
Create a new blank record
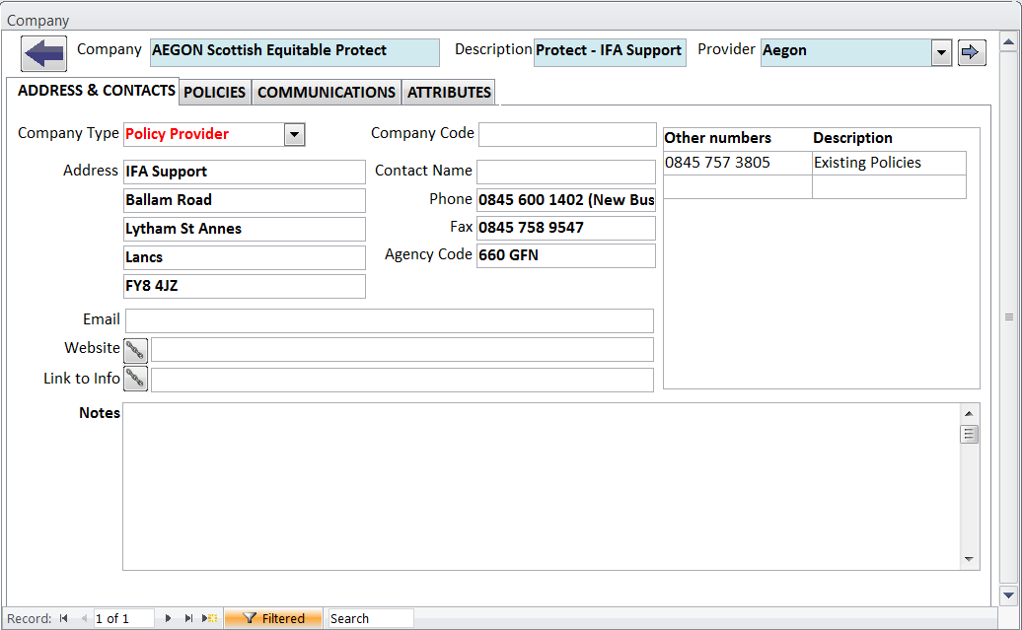coord(210,618)
